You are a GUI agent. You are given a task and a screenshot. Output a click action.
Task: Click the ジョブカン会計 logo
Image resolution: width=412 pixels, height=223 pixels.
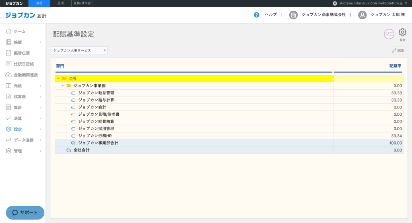pos(26,16)
